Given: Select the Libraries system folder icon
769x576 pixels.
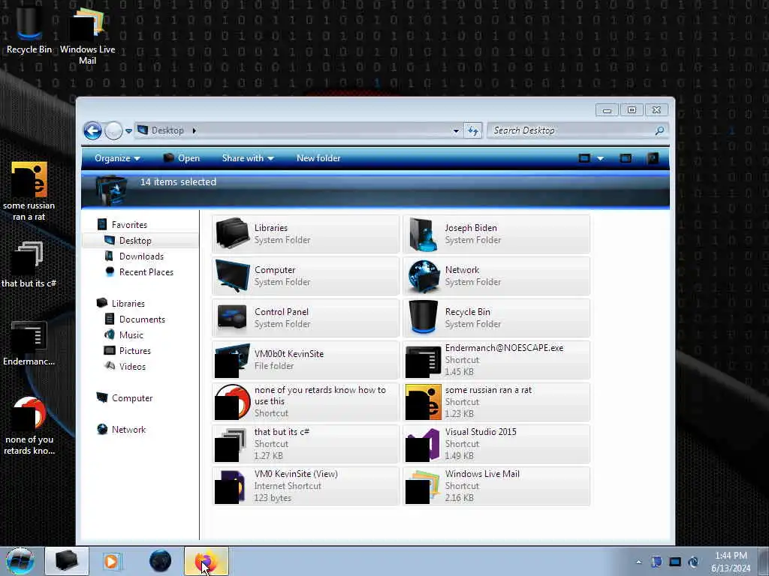Looking at the screenshot, I should tap(233, 234).
